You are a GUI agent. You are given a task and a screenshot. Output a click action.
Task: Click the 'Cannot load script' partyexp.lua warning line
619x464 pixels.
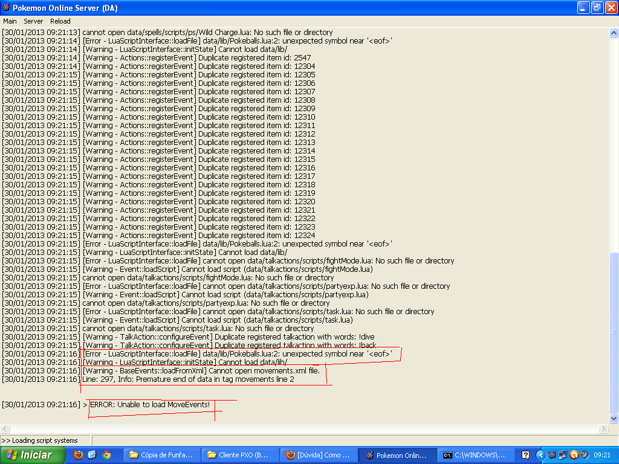point(185,295)
